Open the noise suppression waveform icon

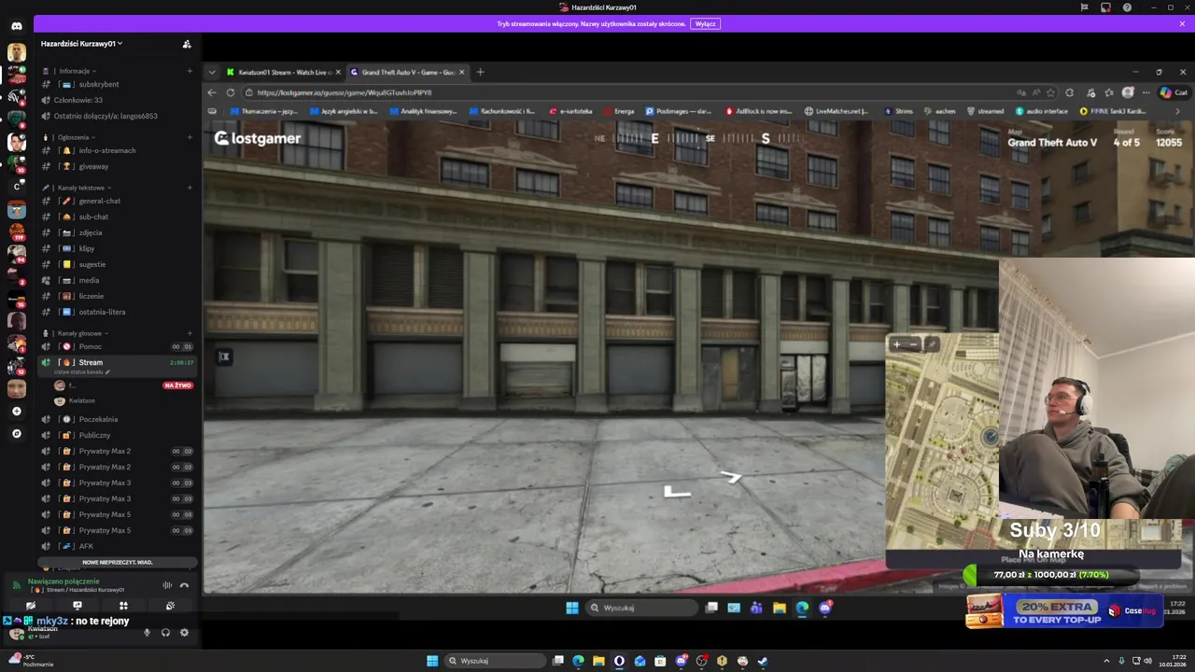[167, 585]
